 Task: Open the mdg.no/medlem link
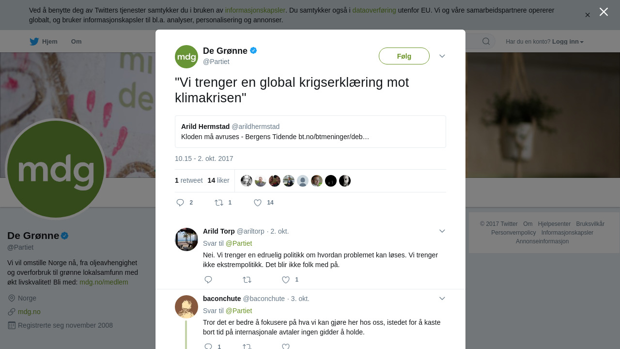pyautogui.click(x=104, y=282)
